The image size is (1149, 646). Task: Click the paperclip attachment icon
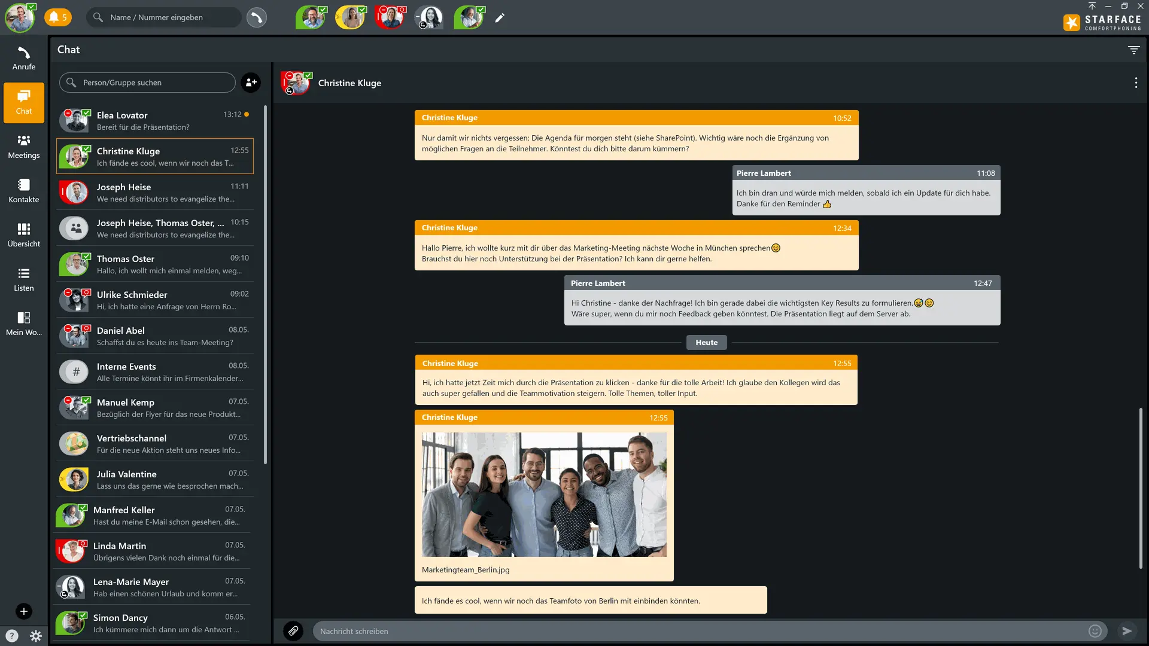[293, 630]
